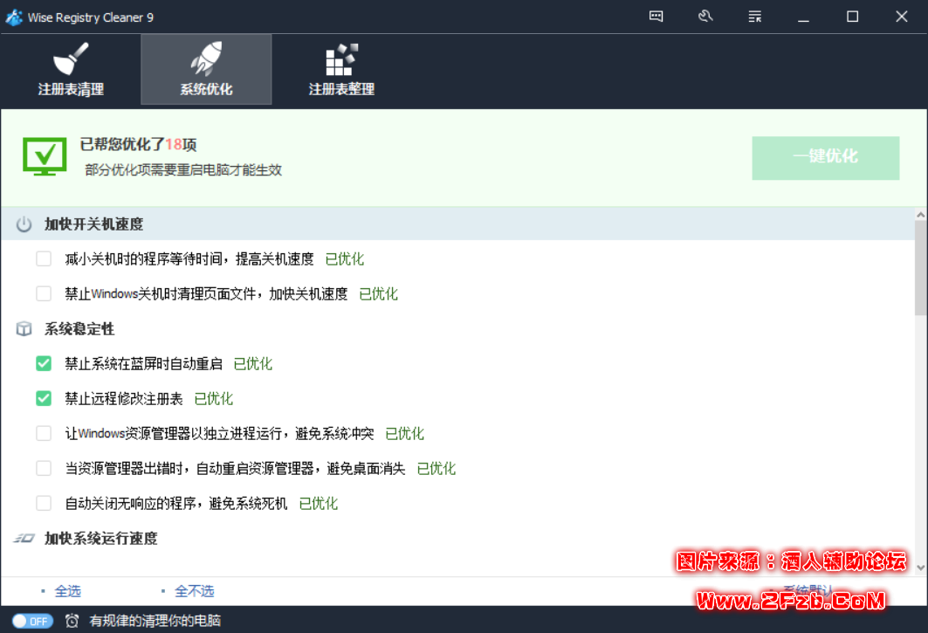Image resolution: width=928 pixels, height=633 pixels.
Task: Click the cube icon beside 系统稳定性
Action: click(x=24, y=328)
